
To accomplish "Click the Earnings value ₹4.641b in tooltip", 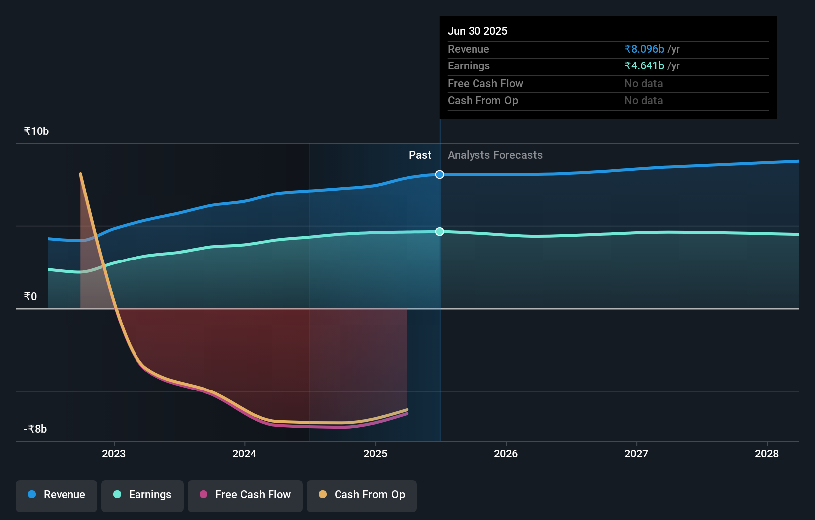I will pyautogui.click(x=643, y=65).
